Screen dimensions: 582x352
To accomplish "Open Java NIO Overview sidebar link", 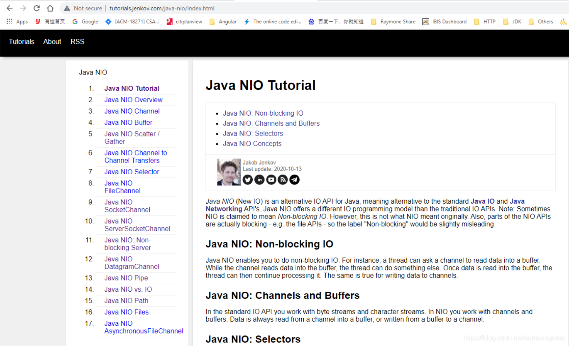I will 133,100.
